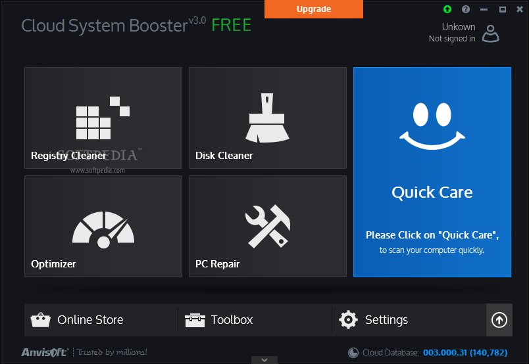Open the Optimizer tile
Screen dimensions: 529x364
(x=103, y=226)
